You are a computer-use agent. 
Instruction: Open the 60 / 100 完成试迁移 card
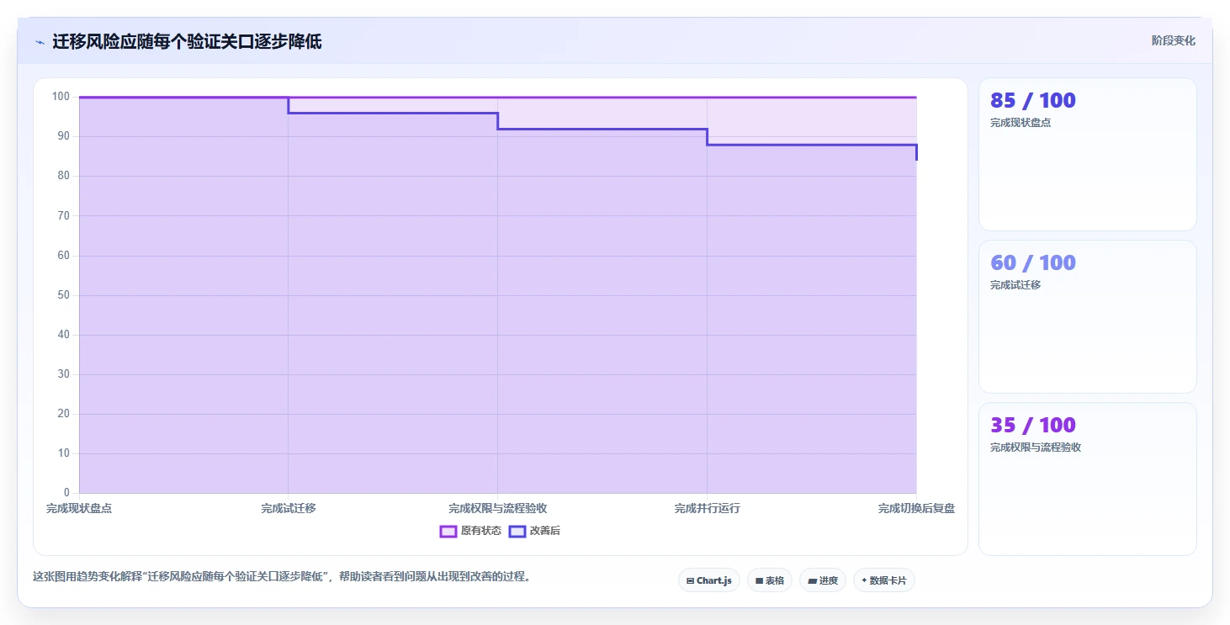[1087, 317]
